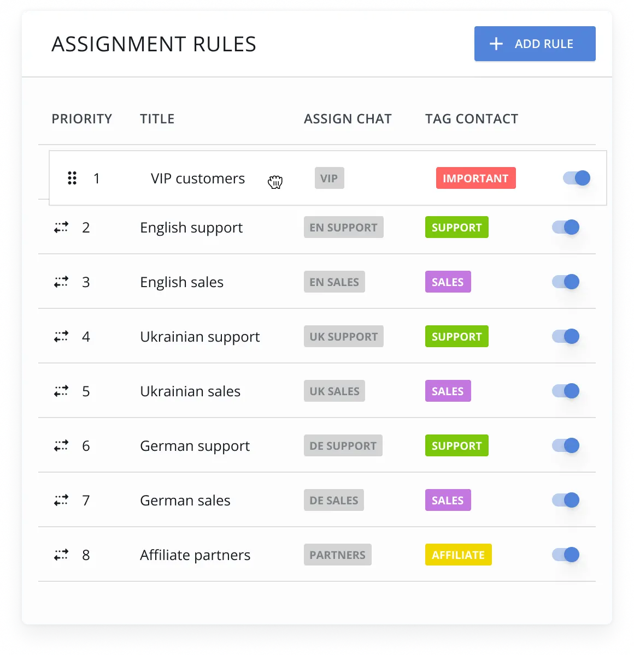
Task: Click the yellow AFFILIATE tag
Action: (458, 555)
